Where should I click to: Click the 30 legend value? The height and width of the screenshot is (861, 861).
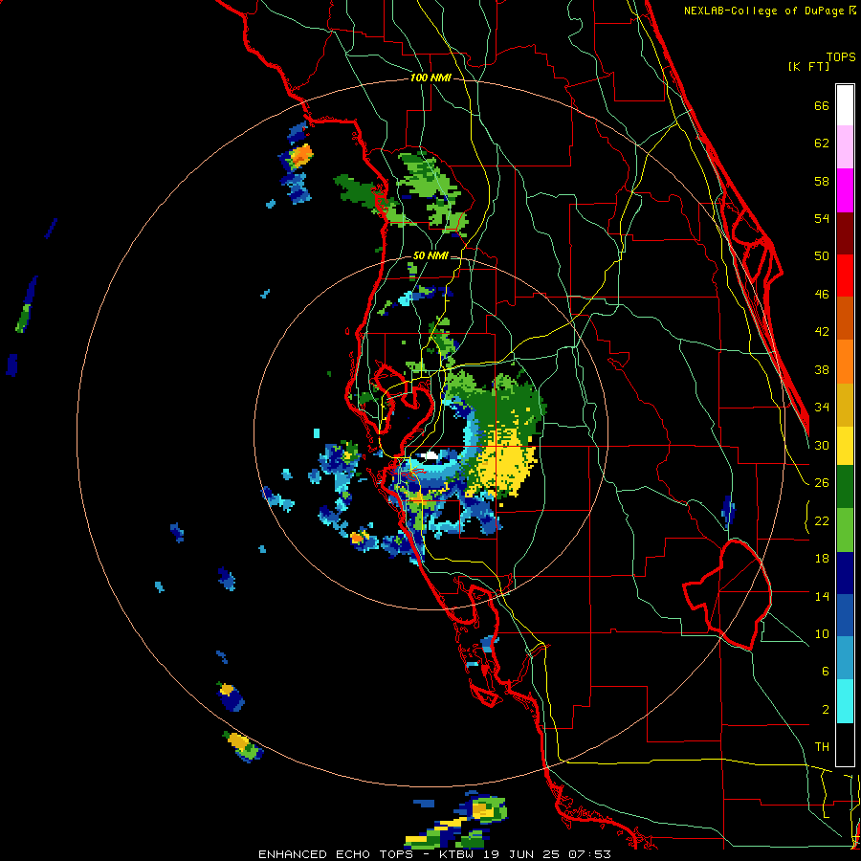tap(822, 445)
